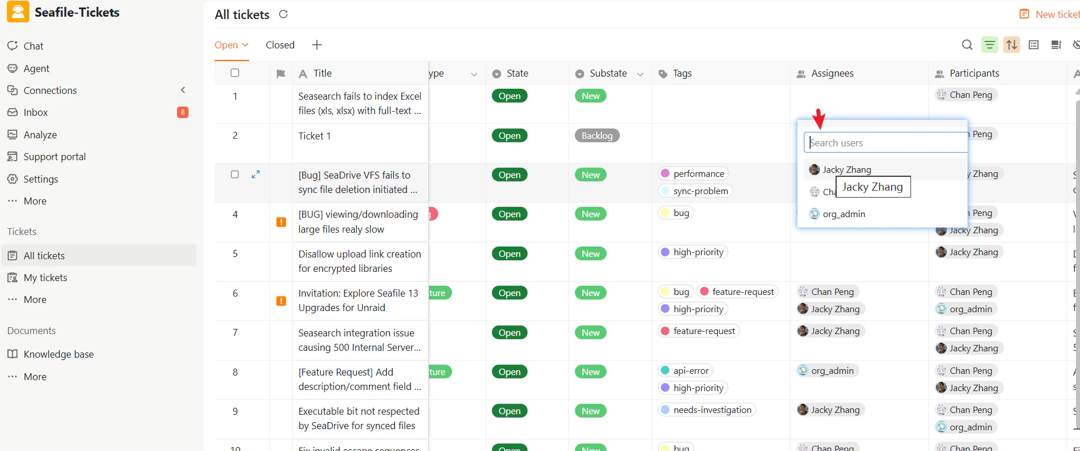Click the Seafile-Tickets logo icon
This screenshot has height=451, width=1080.
(18, 12)
